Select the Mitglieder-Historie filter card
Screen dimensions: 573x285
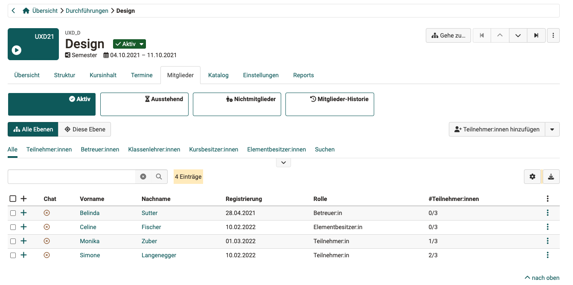click(x=330, y=105)
